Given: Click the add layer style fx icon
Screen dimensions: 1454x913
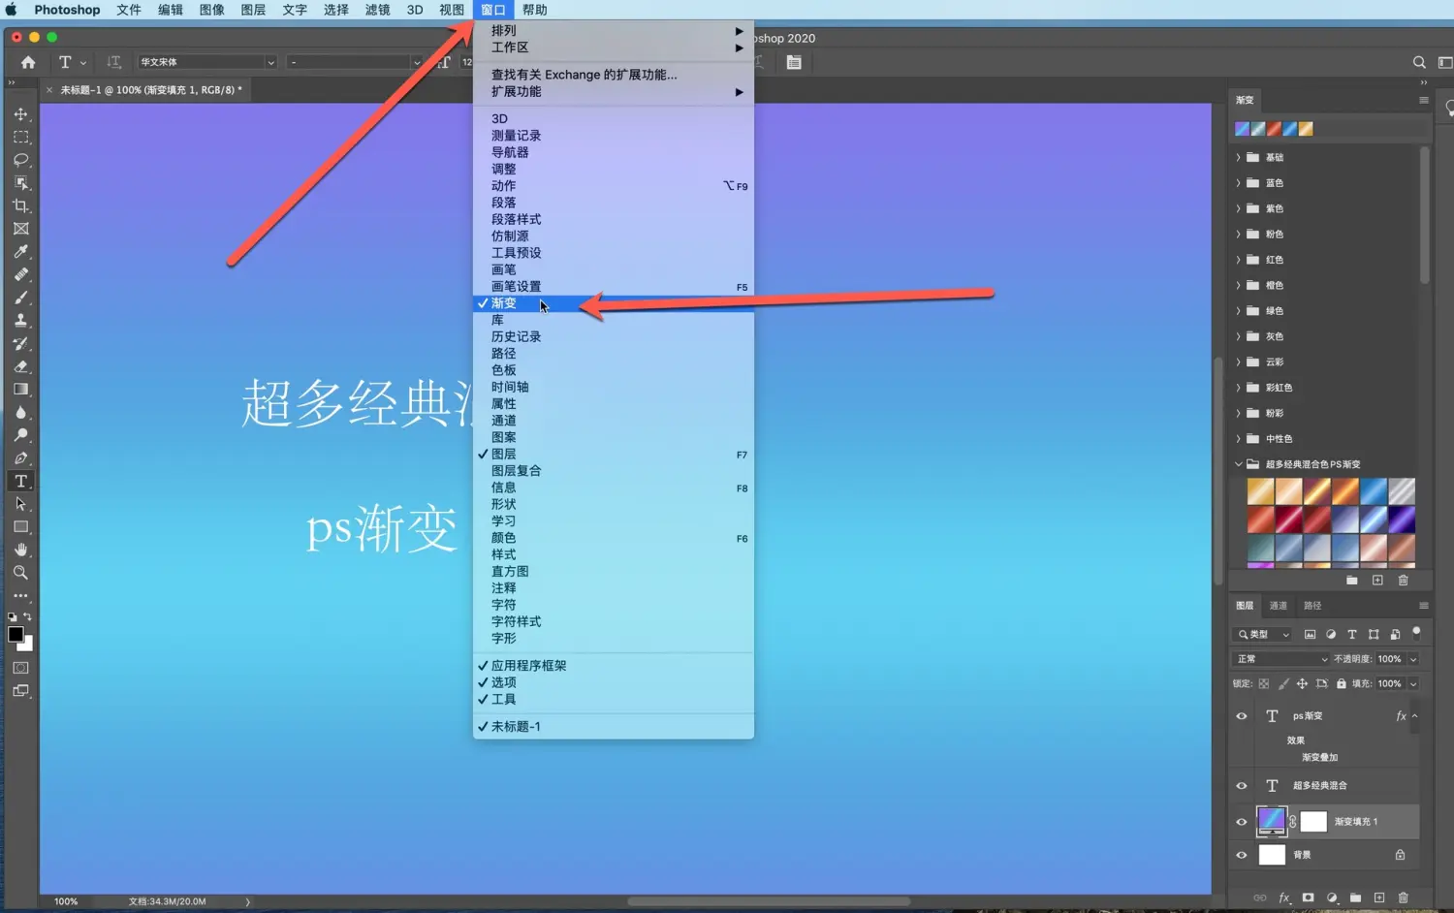Looking at the screenshot, I should tap(1283, 897).
